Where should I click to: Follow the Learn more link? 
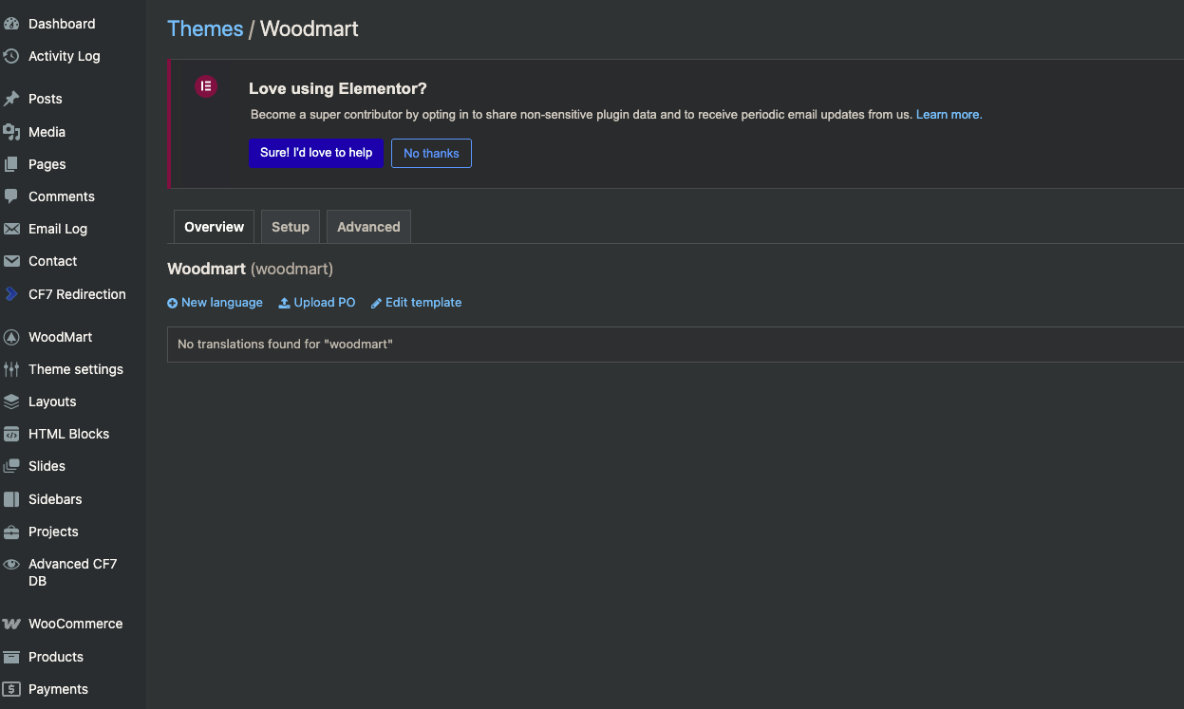pyautogui.click(x=949, y=115)
